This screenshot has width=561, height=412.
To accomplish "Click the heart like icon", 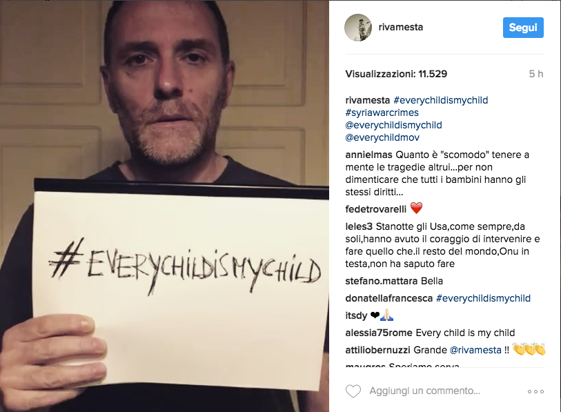I will [353, 391].
